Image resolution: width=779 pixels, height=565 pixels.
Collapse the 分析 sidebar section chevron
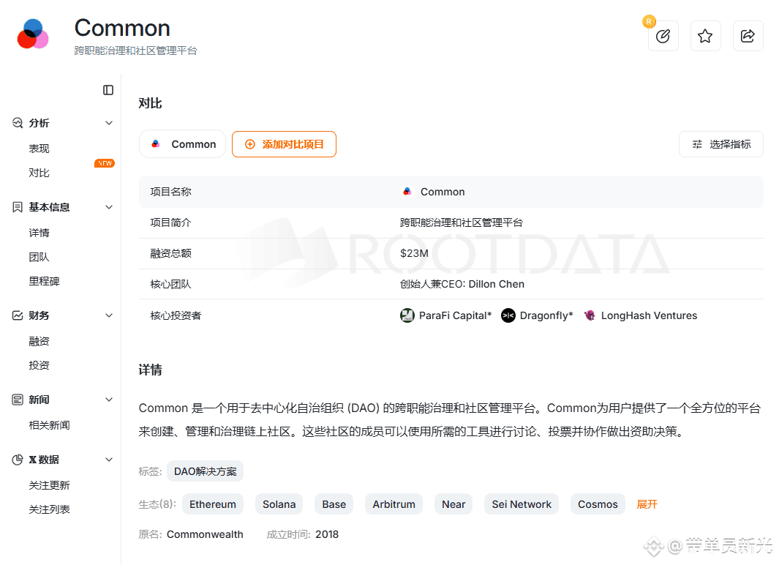click(109, 123)
